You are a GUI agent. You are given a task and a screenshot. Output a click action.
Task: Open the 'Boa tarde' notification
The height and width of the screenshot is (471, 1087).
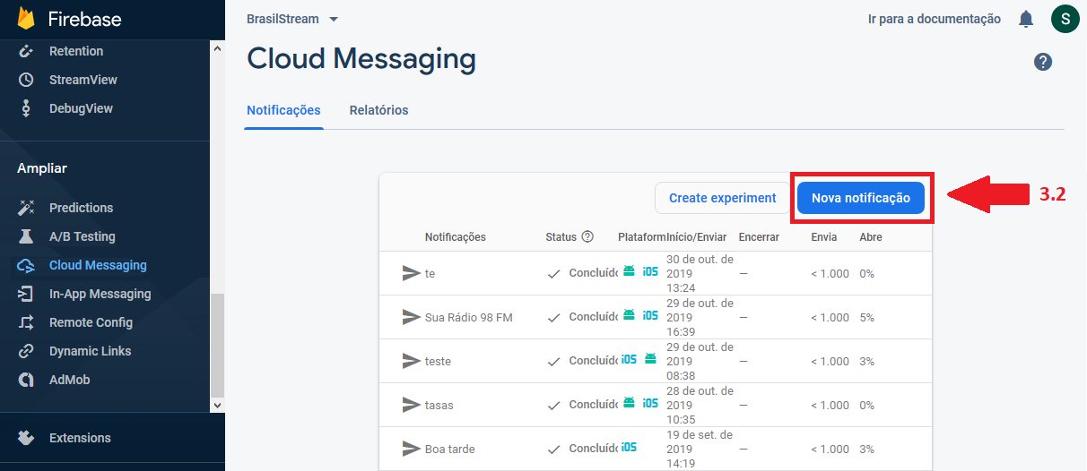(x=656, y=449)
